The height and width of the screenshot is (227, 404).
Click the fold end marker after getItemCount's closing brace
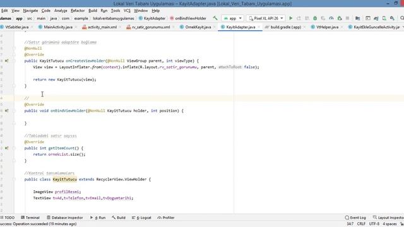coord(14,161)
